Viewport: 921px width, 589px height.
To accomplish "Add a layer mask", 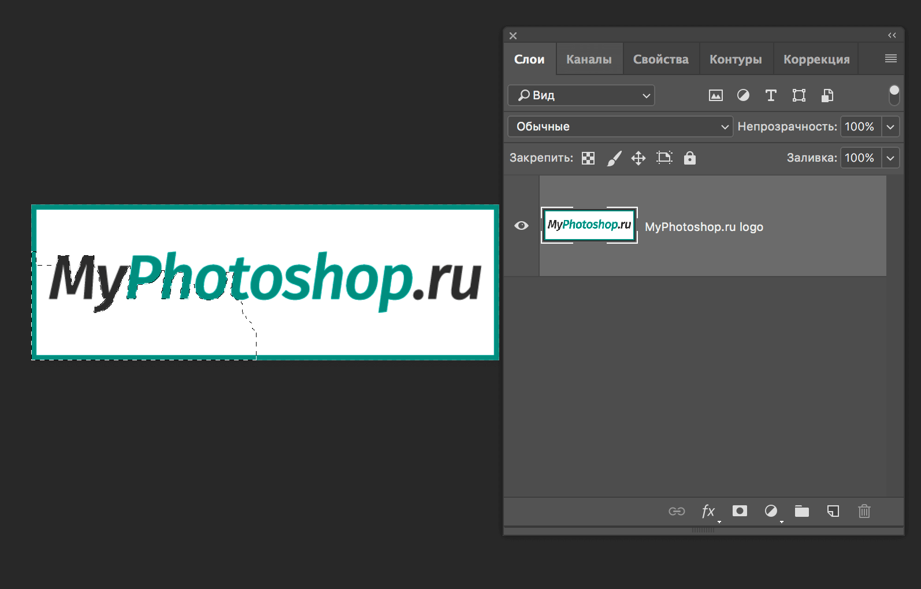I will pos(740,511).
